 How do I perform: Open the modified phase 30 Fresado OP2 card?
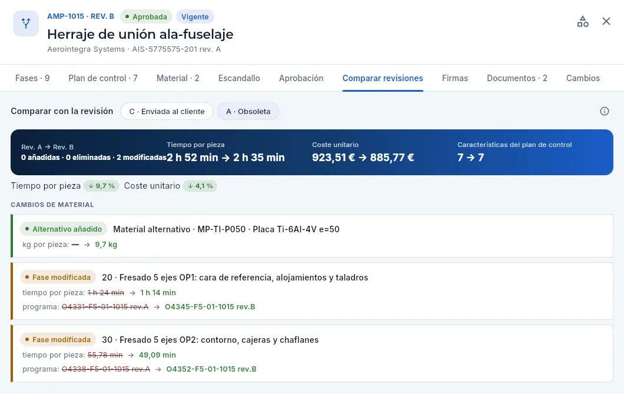coord(312,353)
